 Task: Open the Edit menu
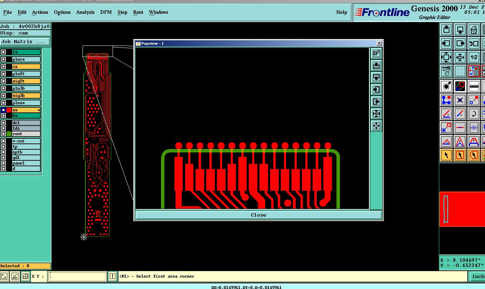coord(22,12)
